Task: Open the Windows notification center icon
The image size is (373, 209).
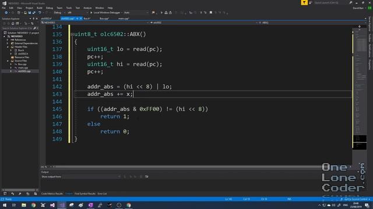Action: tap(367, 206)
